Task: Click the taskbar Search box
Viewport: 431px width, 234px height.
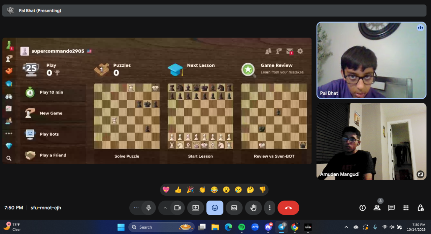Action: (x=162, y=227)
